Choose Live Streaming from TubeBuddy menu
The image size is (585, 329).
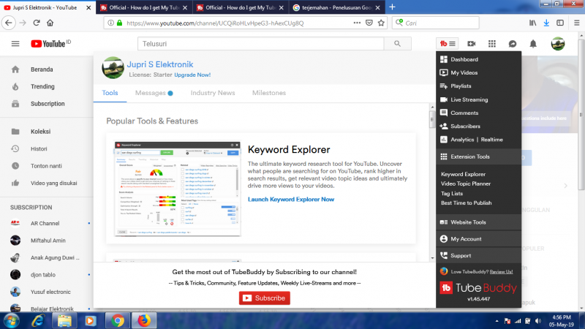pos(470,99)
